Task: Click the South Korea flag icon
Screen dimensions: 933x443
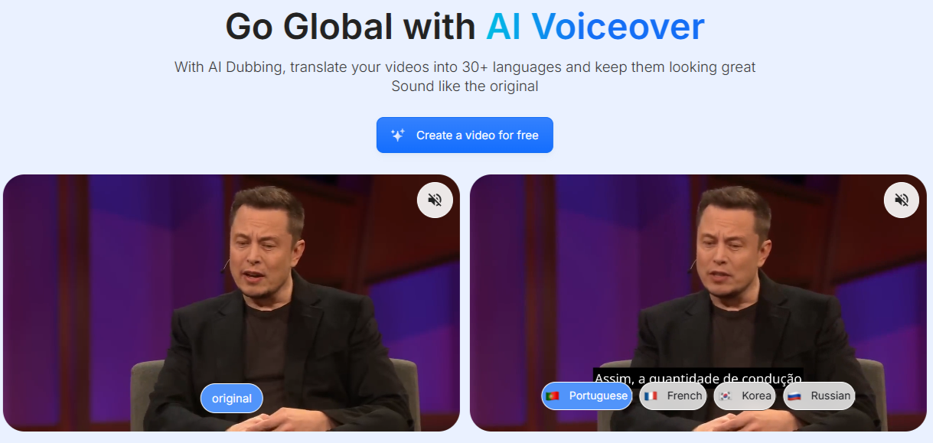Action: click(x=726, y=396)
